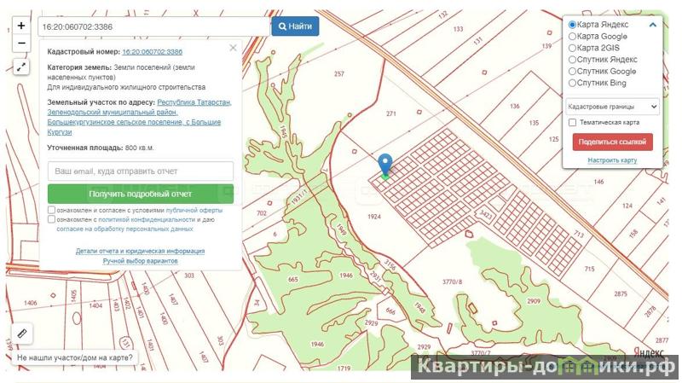
Task: Close the cadastral info popup
Action: (233, 48)
